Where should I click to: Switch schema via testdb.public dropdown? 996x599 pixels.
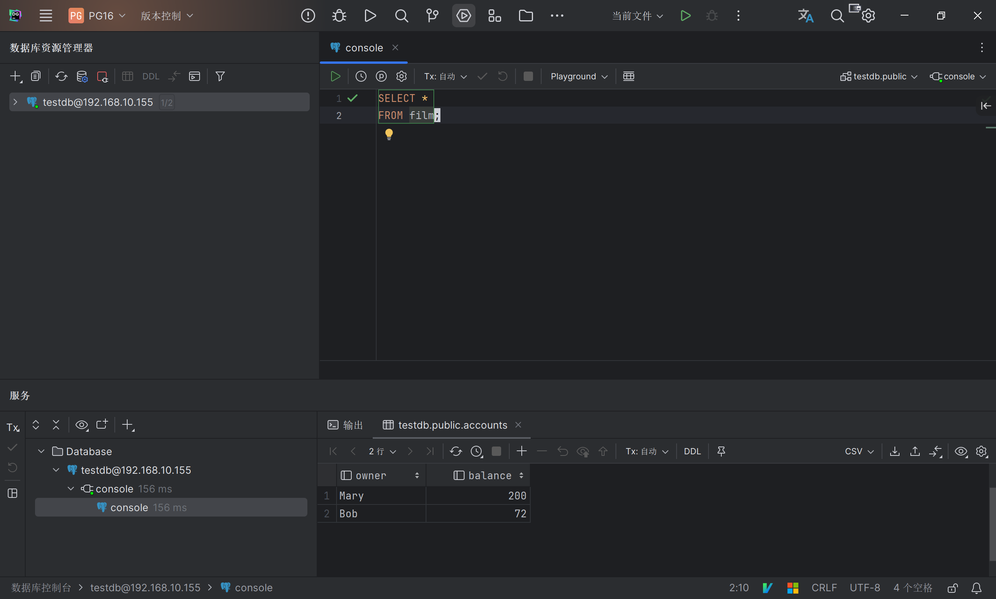879,76
